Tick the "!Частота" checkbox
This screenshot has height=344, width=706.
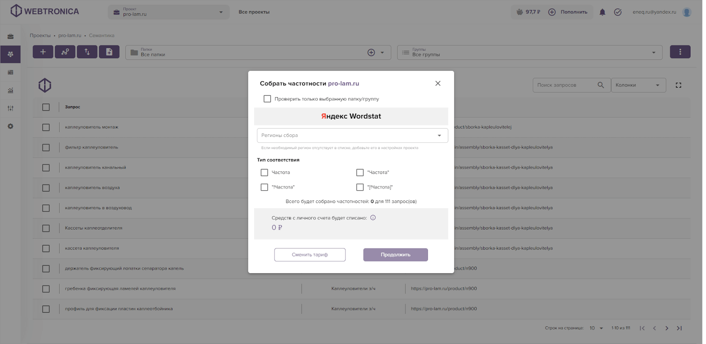coord(264,187)
